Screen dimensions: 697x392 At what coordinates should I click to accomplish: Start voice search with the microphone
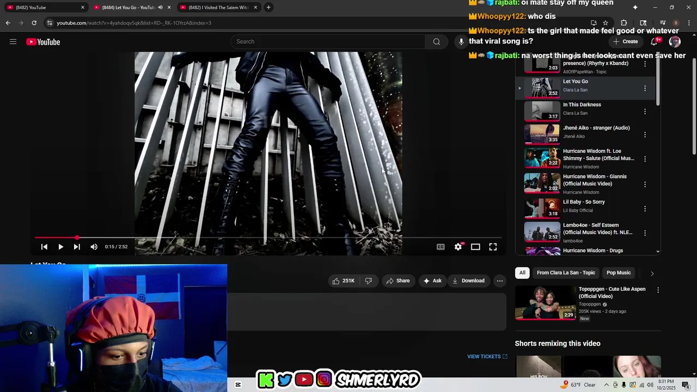coord(461,42)
